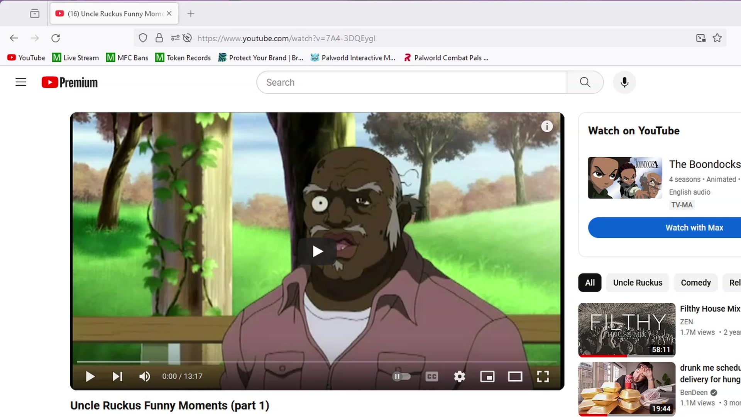
Task: Open video settings gear menu
Action: pos(459,376)
